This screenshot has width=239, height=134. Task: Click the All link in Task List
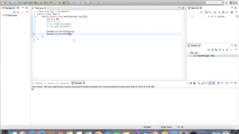[212, 16]
